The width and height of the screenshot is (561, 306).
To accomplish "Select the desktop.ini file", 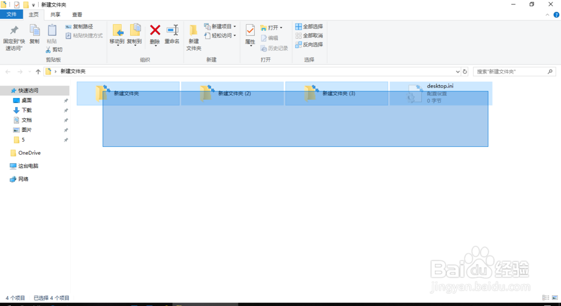I will click(x=441, y=94).
